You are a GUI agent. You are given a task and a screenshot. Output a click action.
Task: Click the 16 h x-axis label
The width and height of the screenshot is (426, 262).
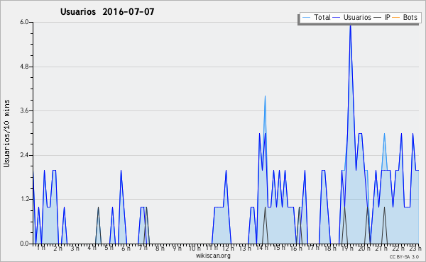296,248
